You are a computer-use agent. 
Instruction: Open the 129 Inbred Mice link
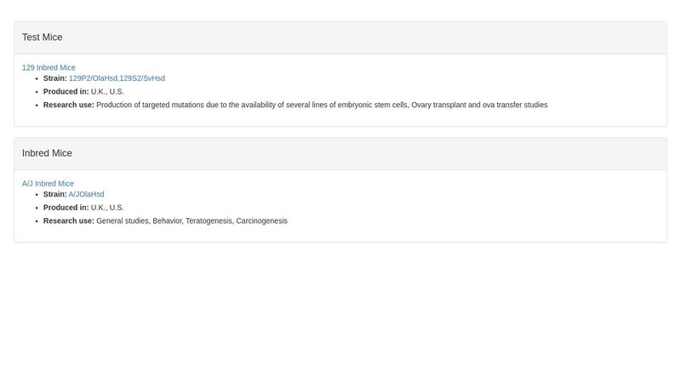tap(49, 68)
